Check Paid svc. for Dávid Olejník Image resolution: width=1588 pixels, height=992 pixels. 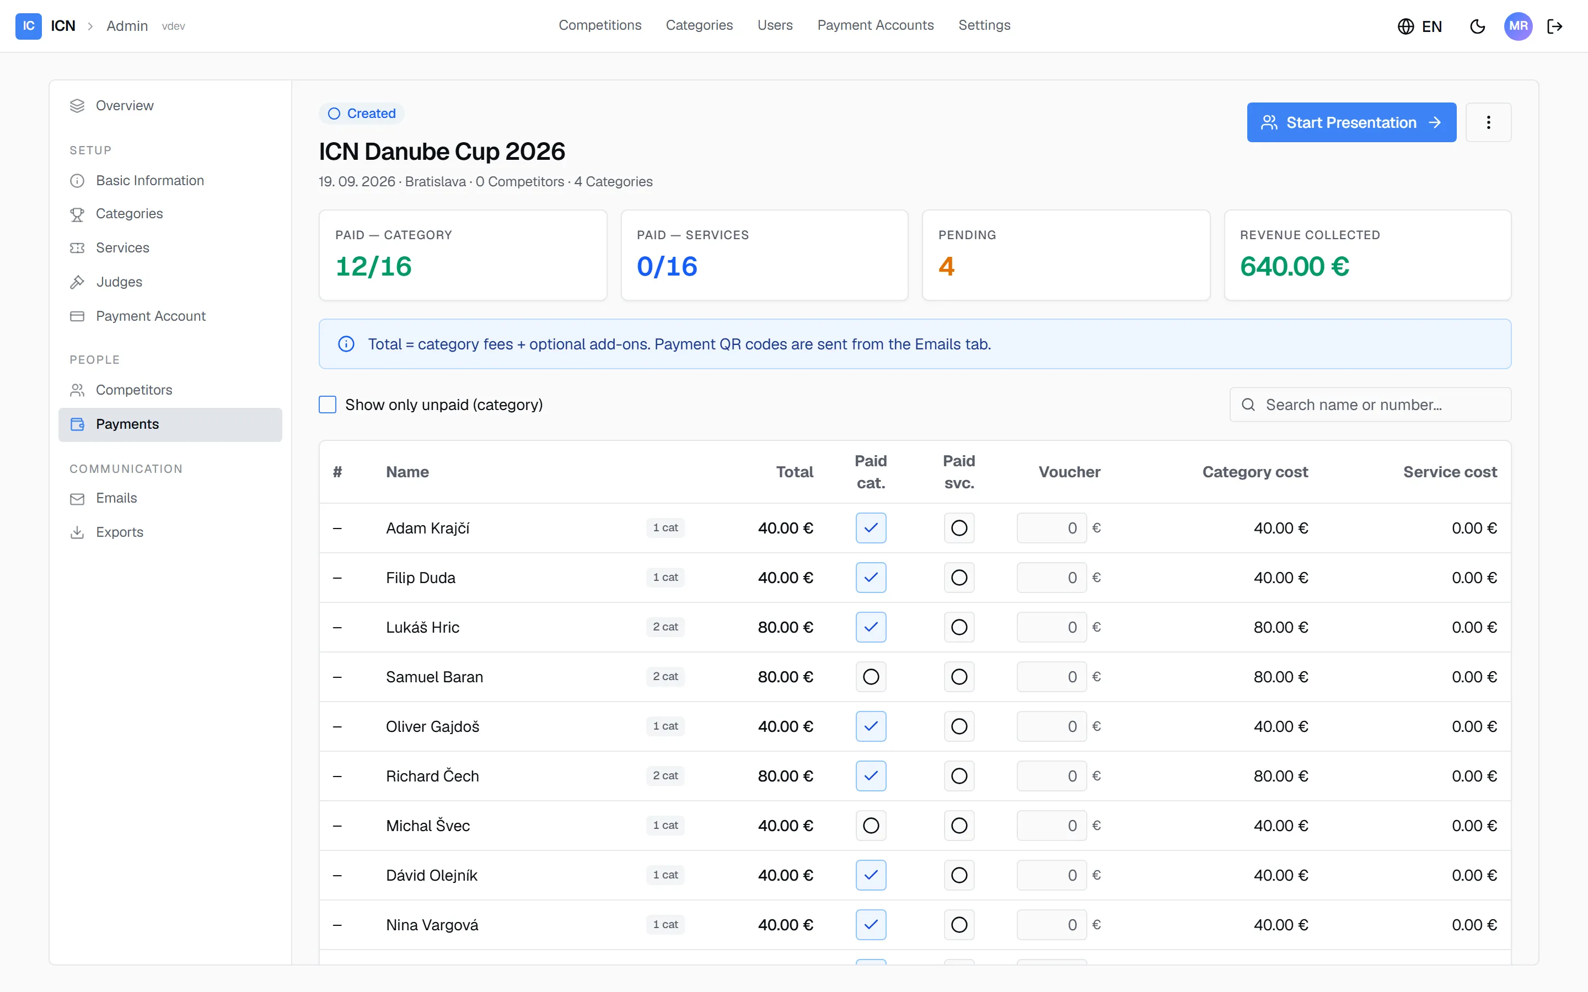pos(959,875)
